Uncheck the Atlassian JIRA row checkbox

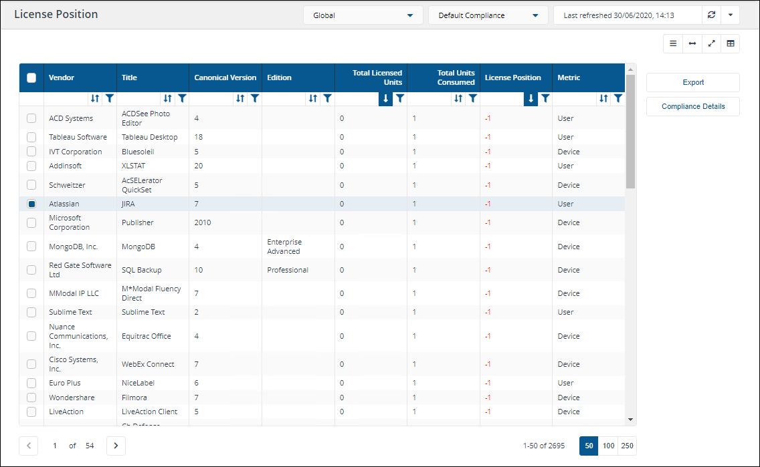[x=31, y=204]
